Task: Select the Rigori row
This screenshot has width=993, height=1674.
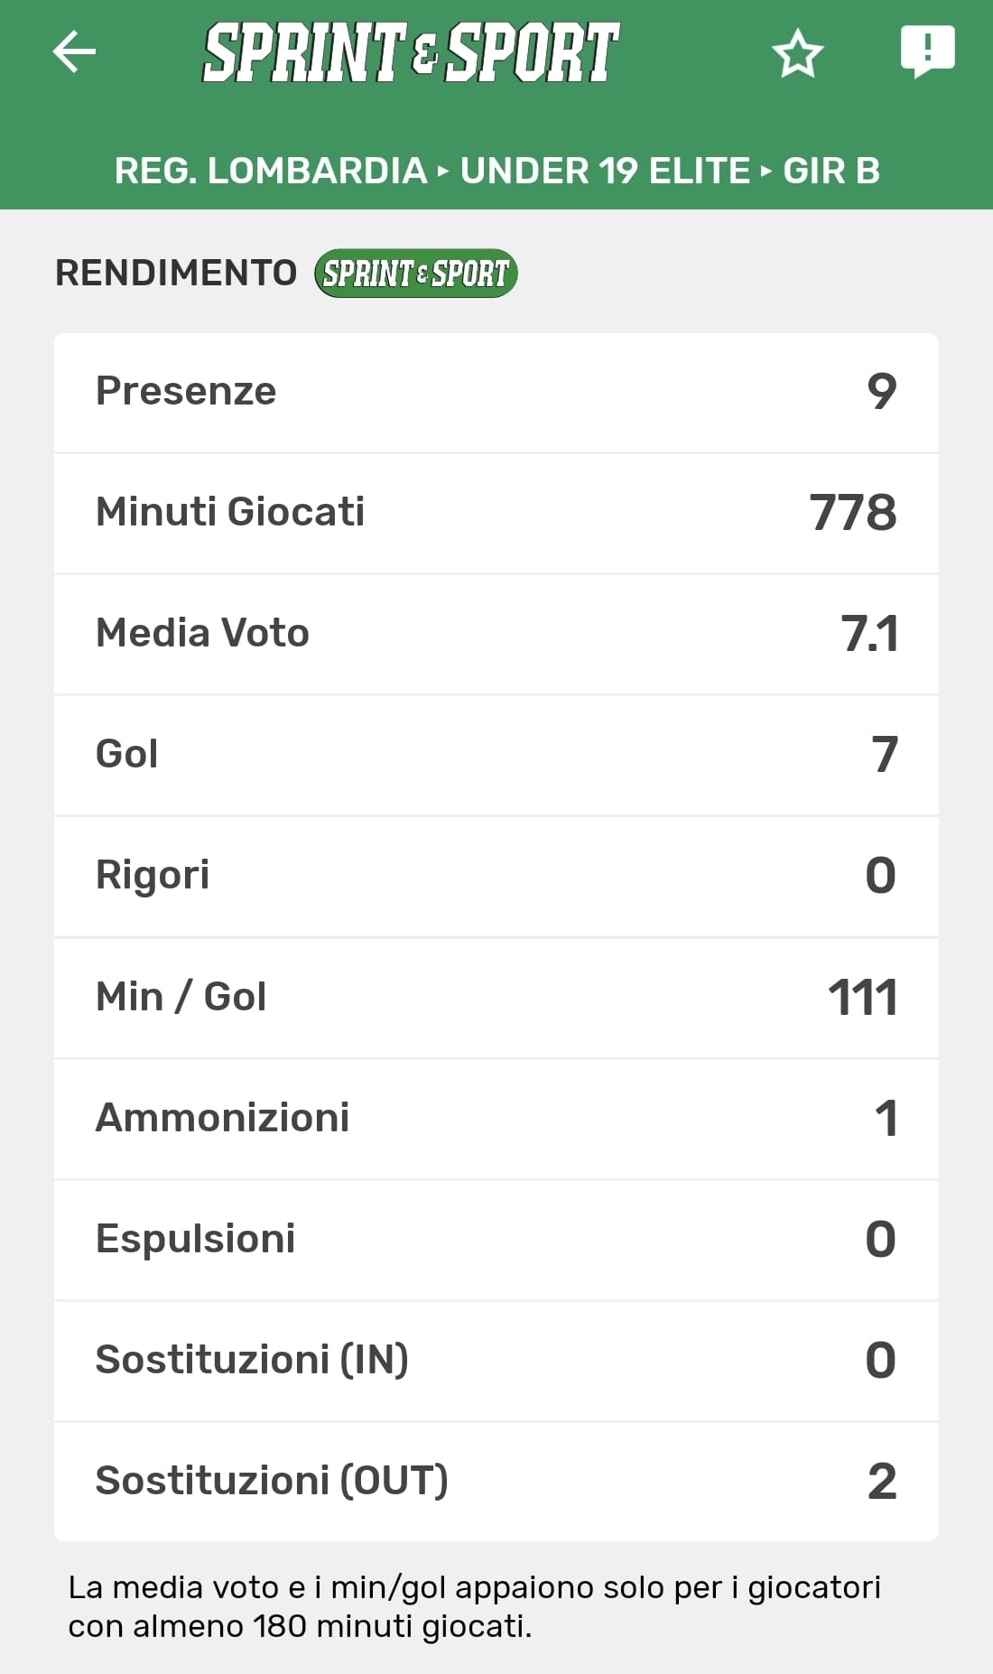Action: point(496,876)
